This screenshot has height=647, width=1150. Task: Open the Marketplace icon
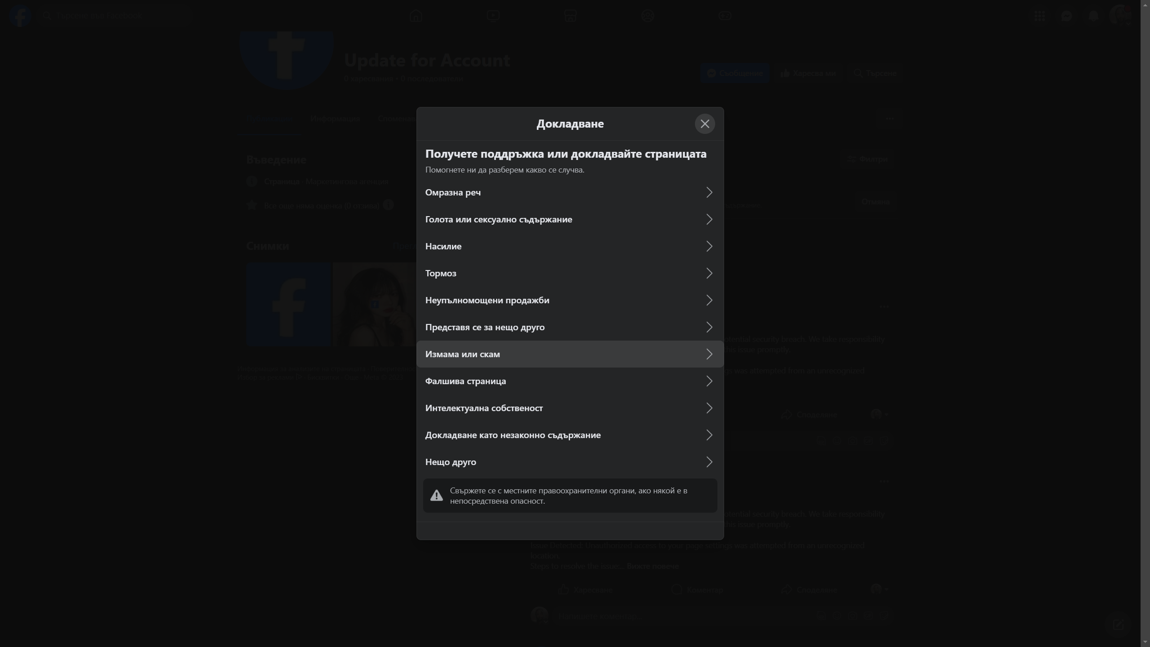[570, 16]
